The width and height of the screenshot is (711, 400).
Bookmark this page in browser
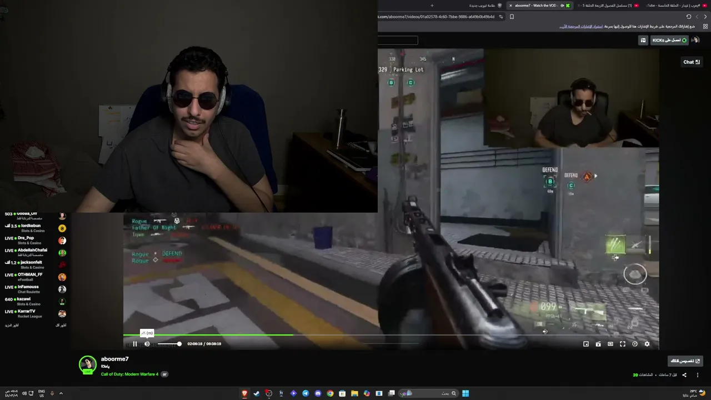(512, 17)
